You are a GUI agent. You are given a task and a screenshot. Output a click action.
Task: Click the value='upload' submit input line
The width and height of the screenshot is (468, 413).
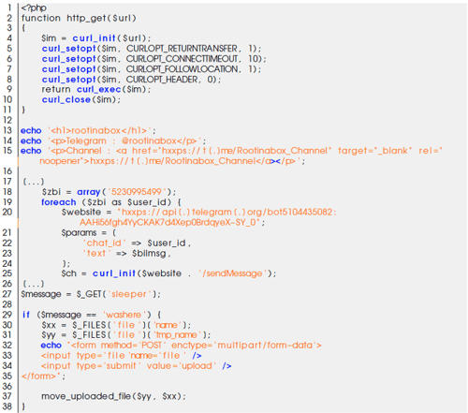click(x=136, y=365)
